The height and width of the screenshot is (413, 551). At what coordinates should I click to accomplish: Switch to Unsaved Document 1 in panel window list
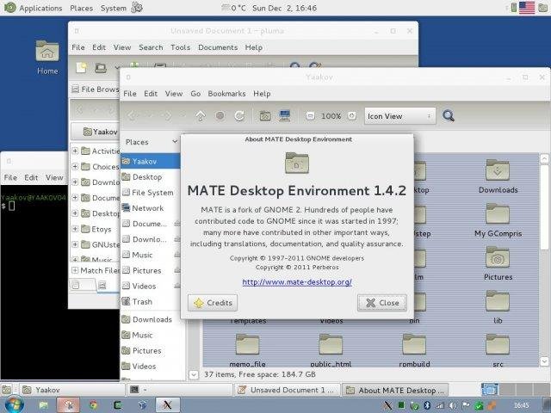287,390
